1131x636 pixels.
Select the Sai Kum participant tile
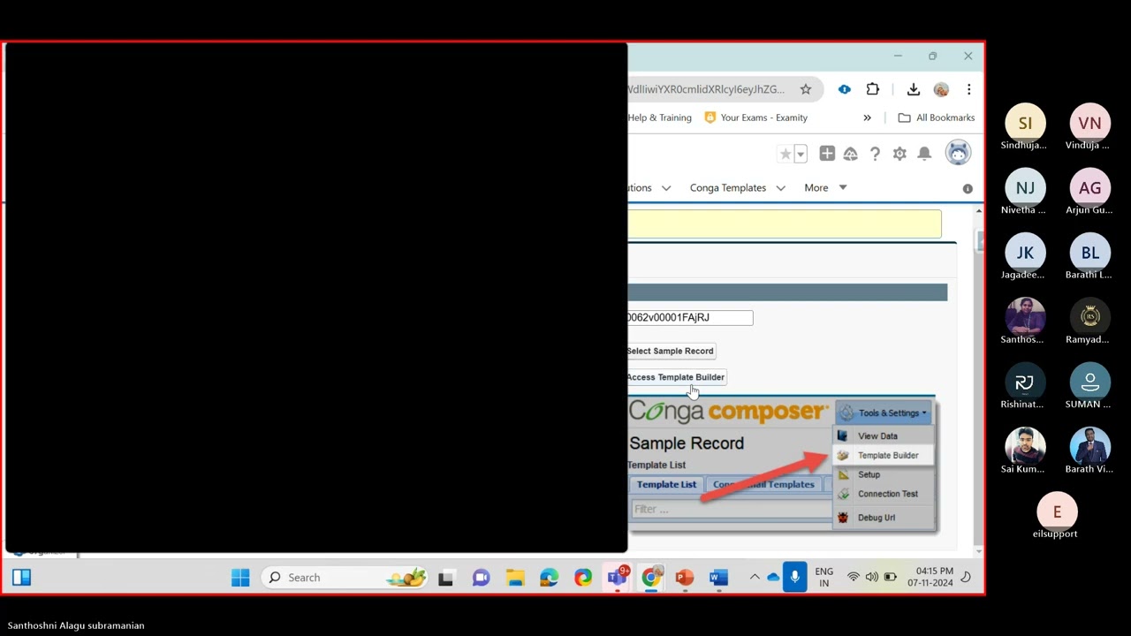coord(1025,452)
